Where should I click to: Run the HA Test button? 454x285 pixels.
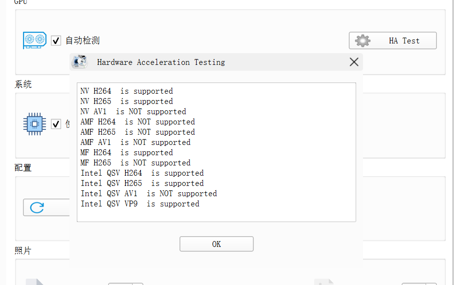(393, 41)
